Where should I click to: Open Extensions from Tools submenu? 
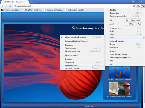(x=82, y=45)
